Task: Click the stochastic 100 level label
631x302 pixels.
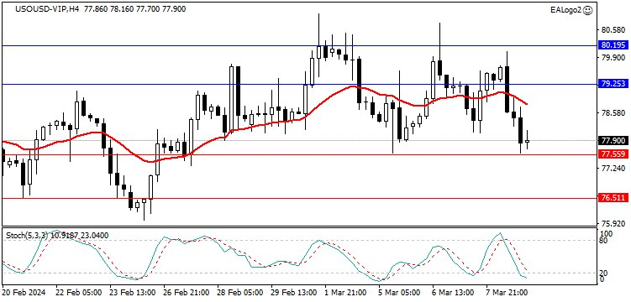Action: (x=606, y=233)
